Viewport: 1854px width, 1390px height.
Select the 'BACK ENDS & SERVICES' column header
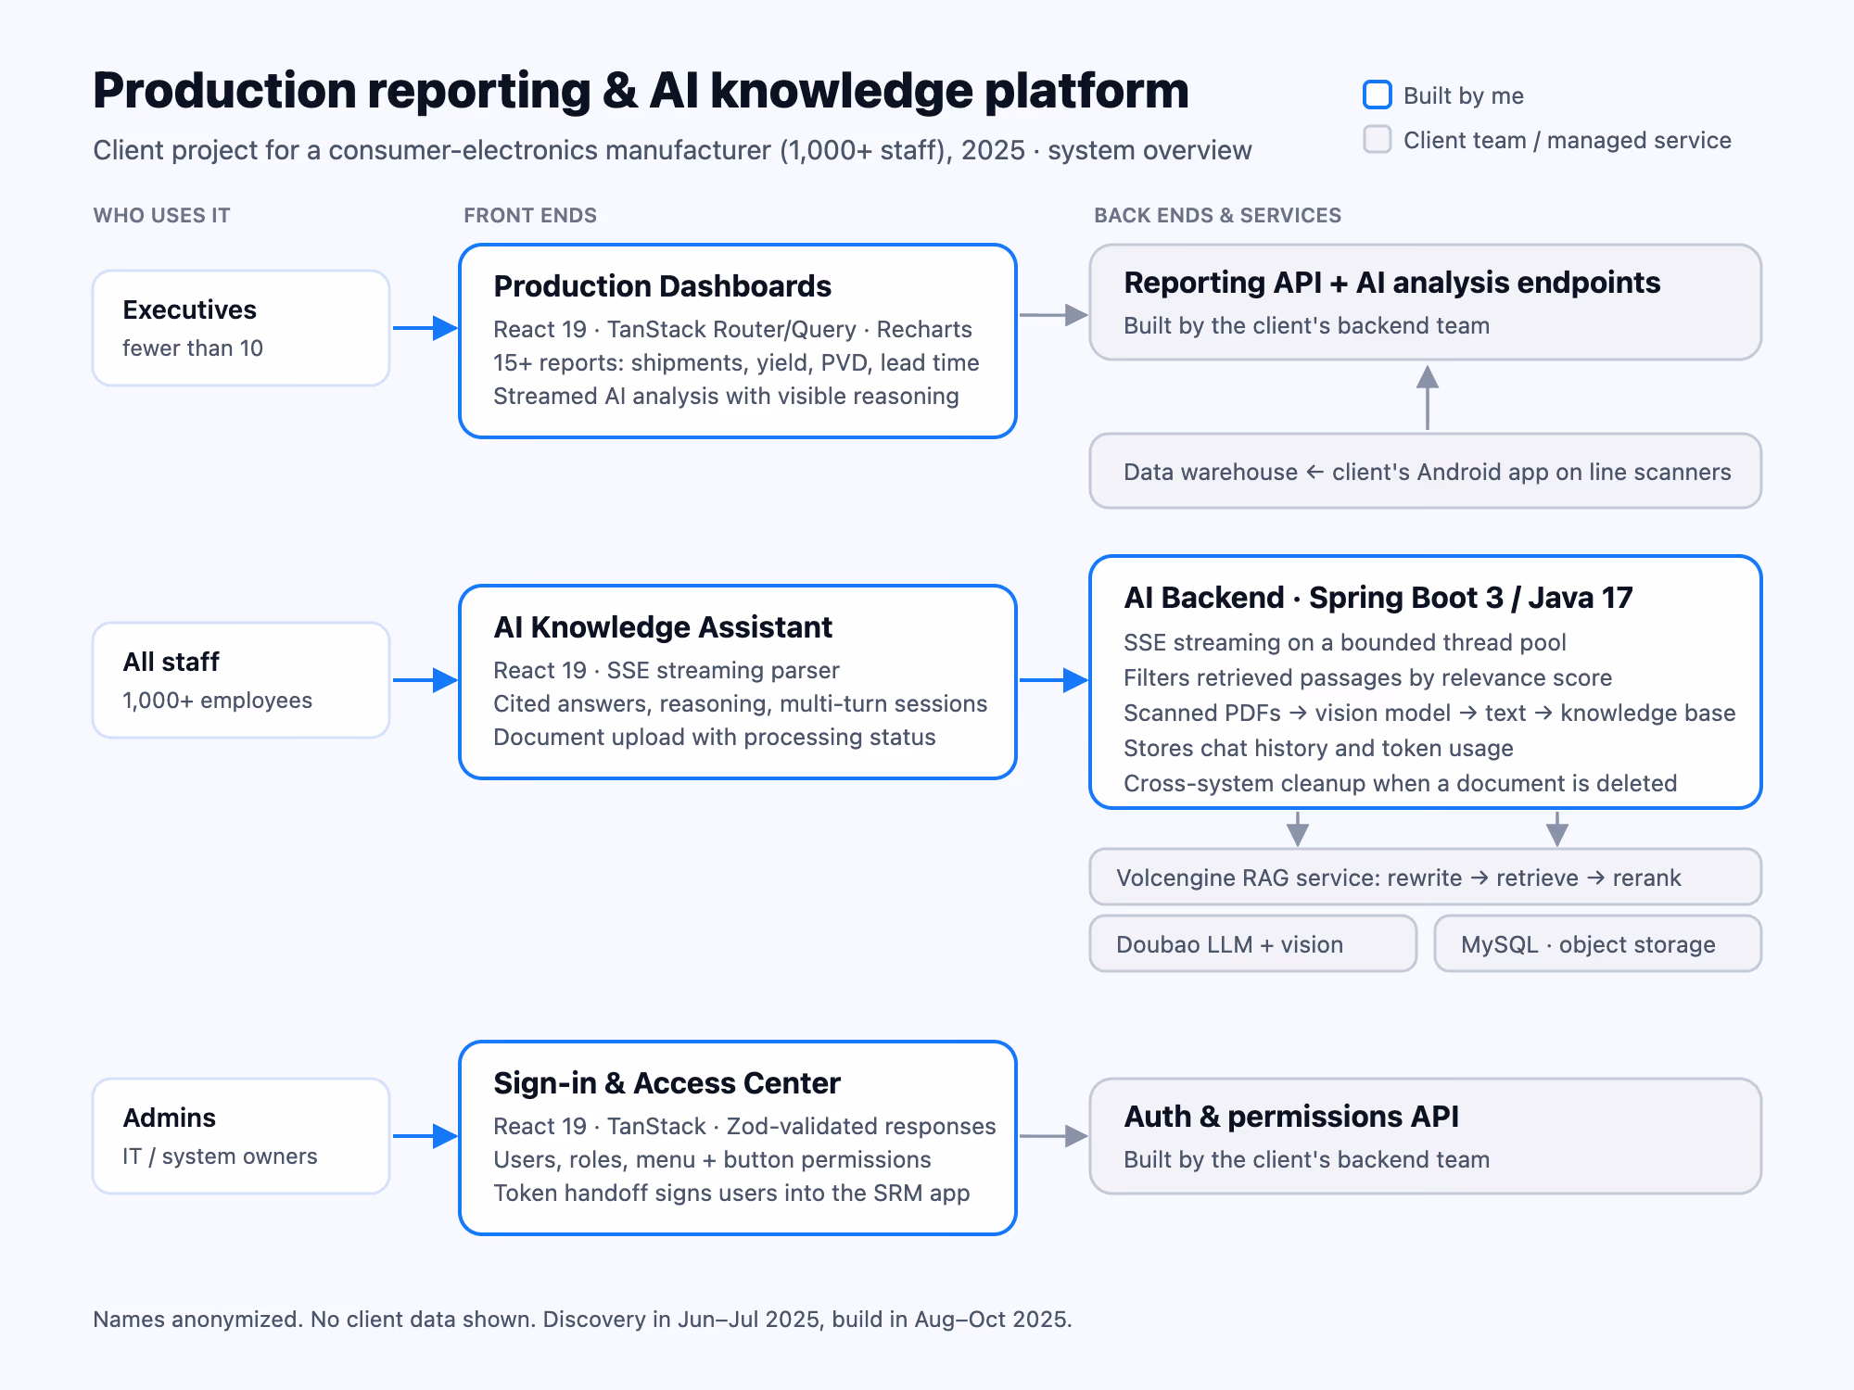point(1217,215)
